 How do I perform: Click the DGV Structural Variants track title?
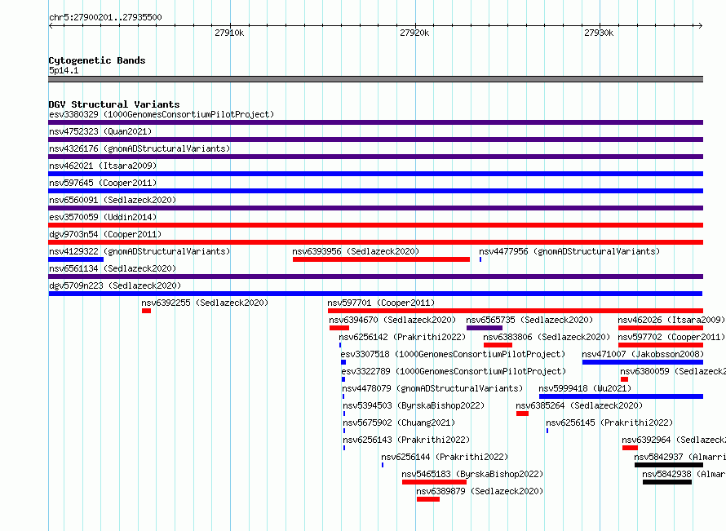click(114, 104)
